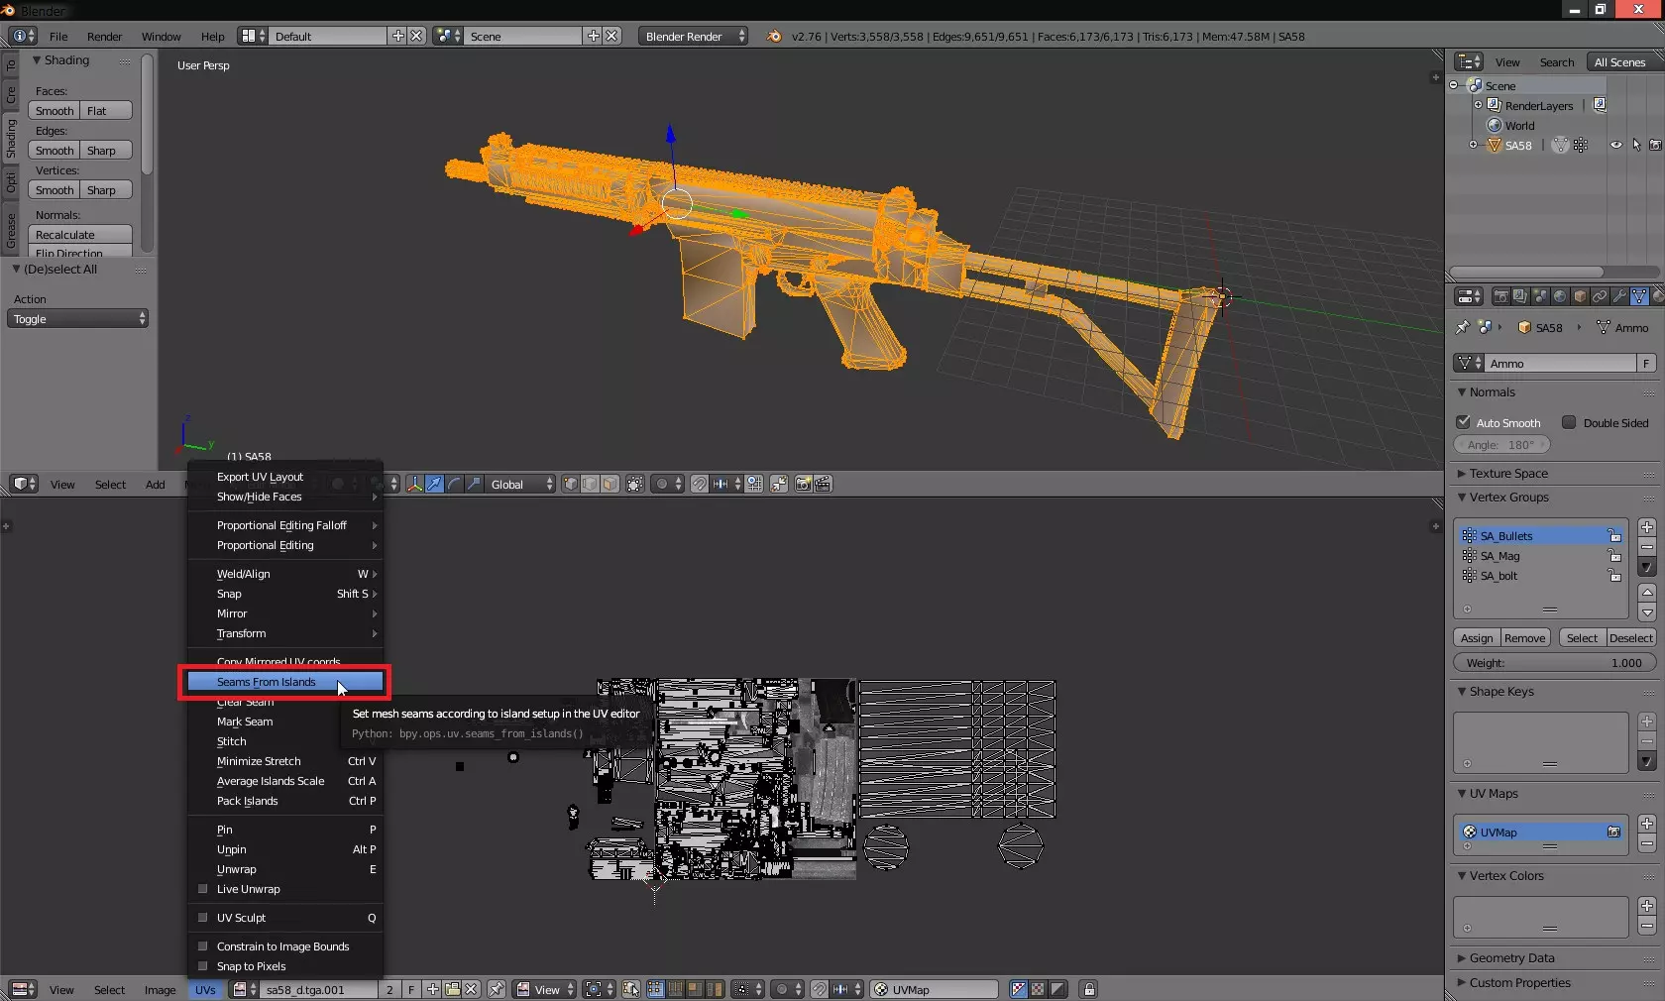
Task: Open the Blender Render engine dropdown
Action: (694, 36)
